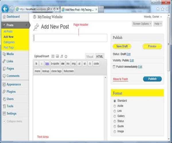Select the Aside format radio button
The width and height of the screenshot is (172, 143).
click(115, 106)
